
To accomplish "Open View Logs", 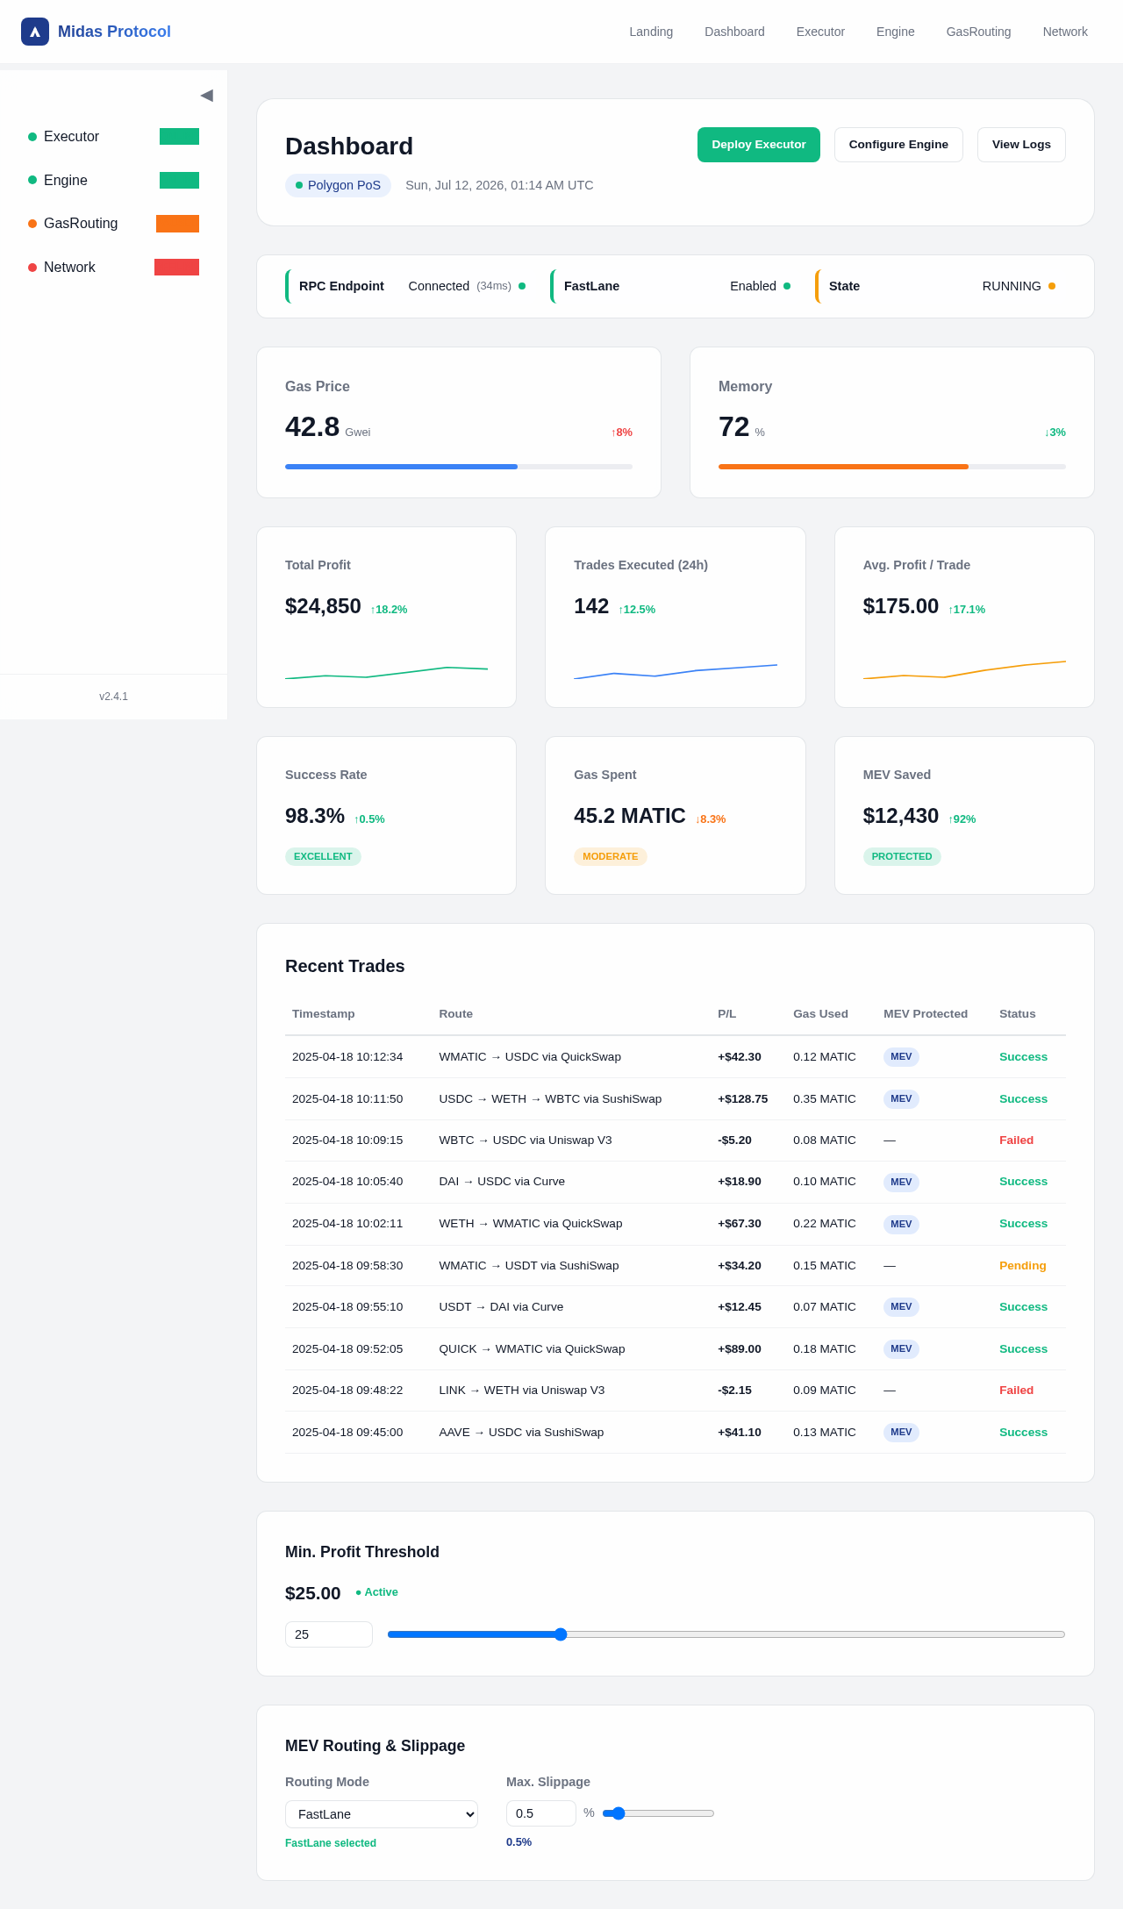I will (1021, 145).
